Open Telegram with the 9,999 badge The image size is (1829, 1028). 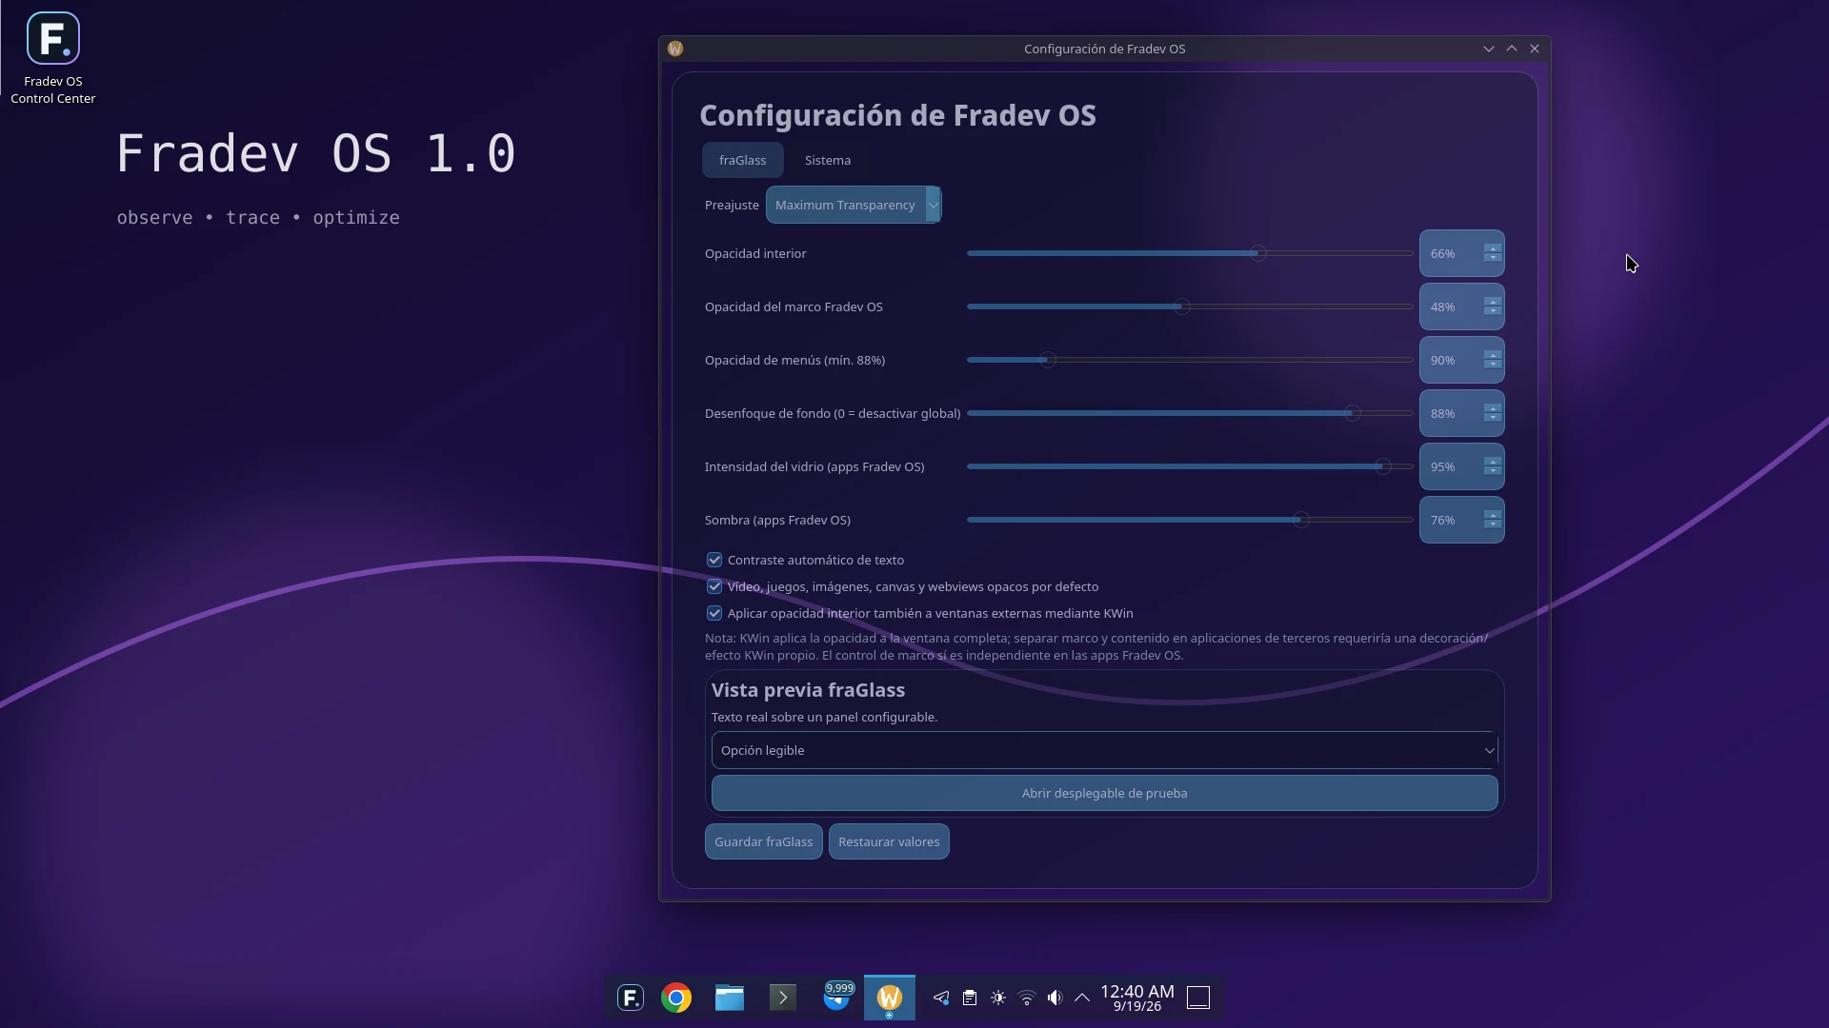tap(836, 998)
